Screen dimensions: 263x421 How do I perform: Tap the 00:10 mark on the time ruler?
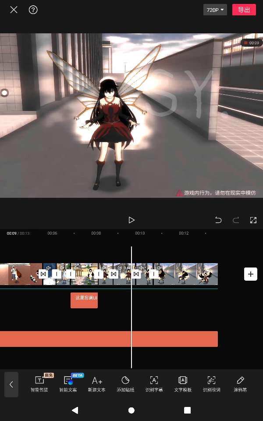click(x=140, y=233)
